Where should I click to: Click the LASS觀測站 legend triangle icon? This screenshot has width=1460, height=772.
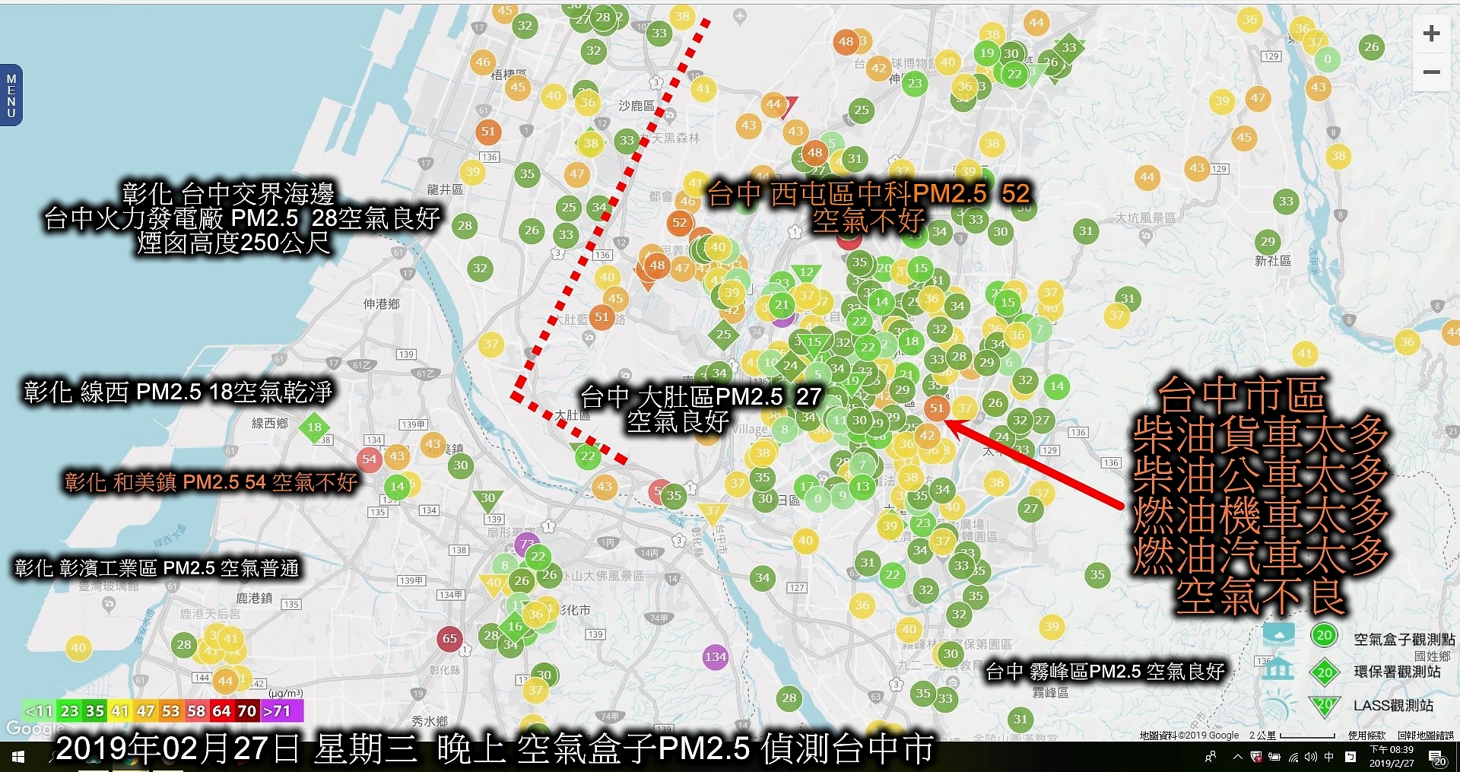[x=1324, y=705]
